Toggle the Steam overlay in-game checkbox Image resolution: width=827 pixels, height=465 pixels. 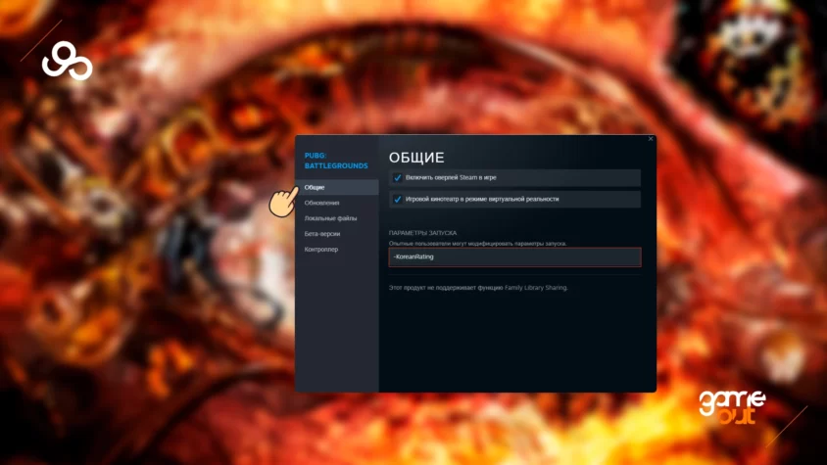point(398,177)
